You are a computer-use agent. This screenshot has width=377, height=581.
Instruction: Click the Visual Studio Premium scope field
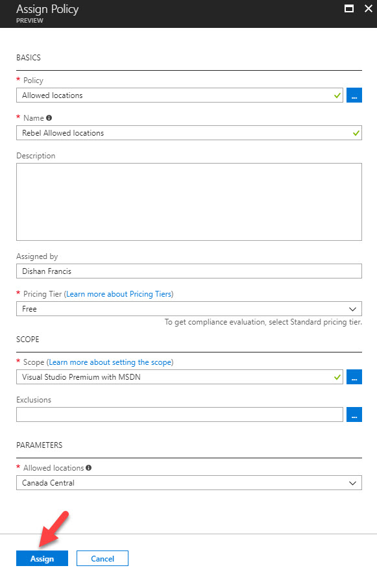tap(180, 377)
